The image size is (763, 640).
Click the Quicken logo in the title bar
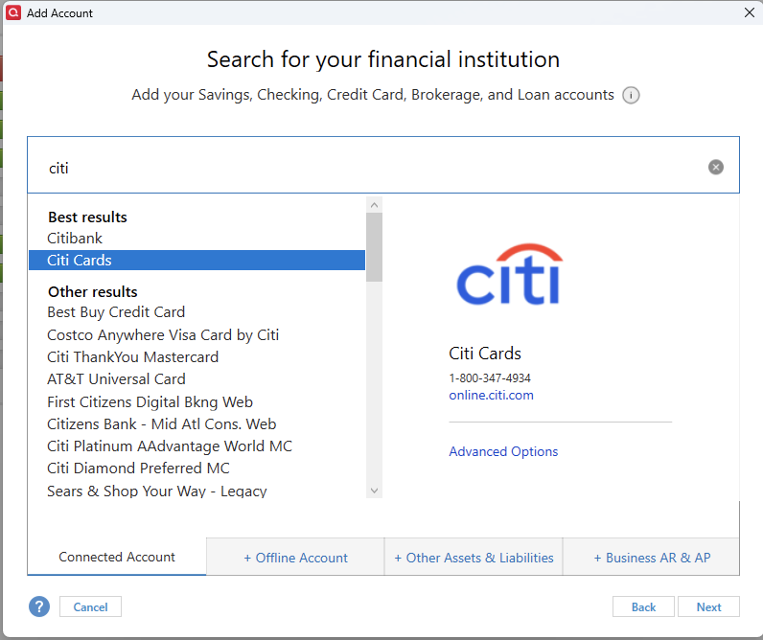(x=13, y=12)
